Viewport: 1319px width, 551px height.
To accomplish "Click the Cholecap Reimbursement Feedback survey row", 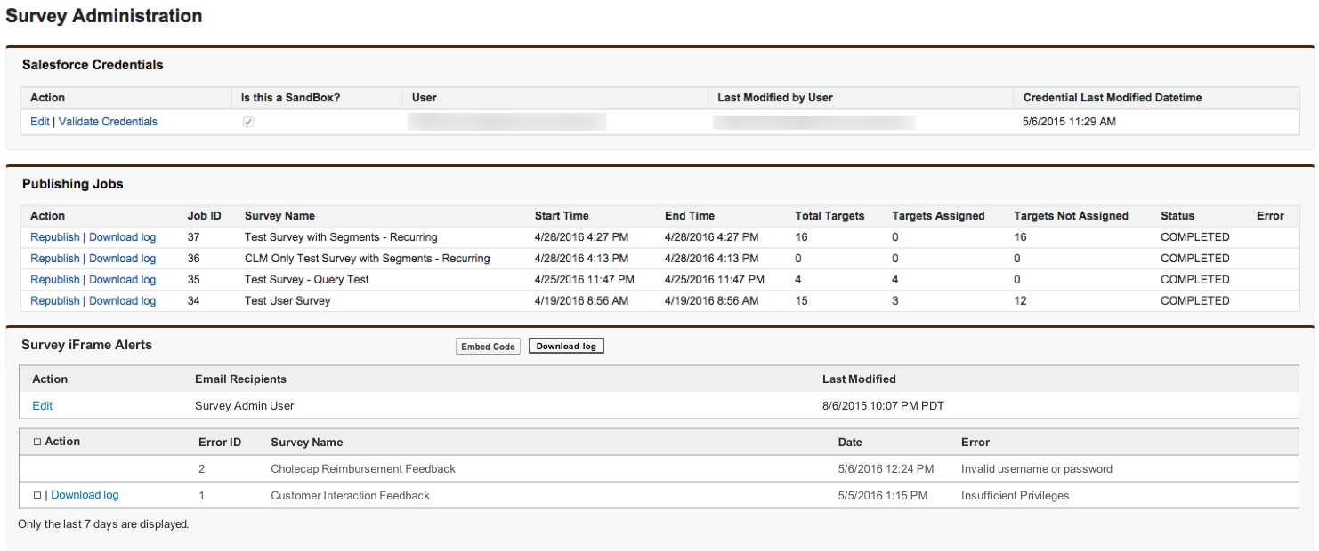I will point(362,469).
